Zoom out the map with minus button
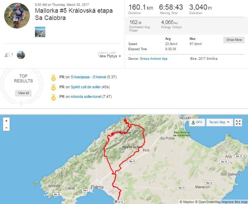The width and height of the screenshot is (248, 204). (6, 128)
